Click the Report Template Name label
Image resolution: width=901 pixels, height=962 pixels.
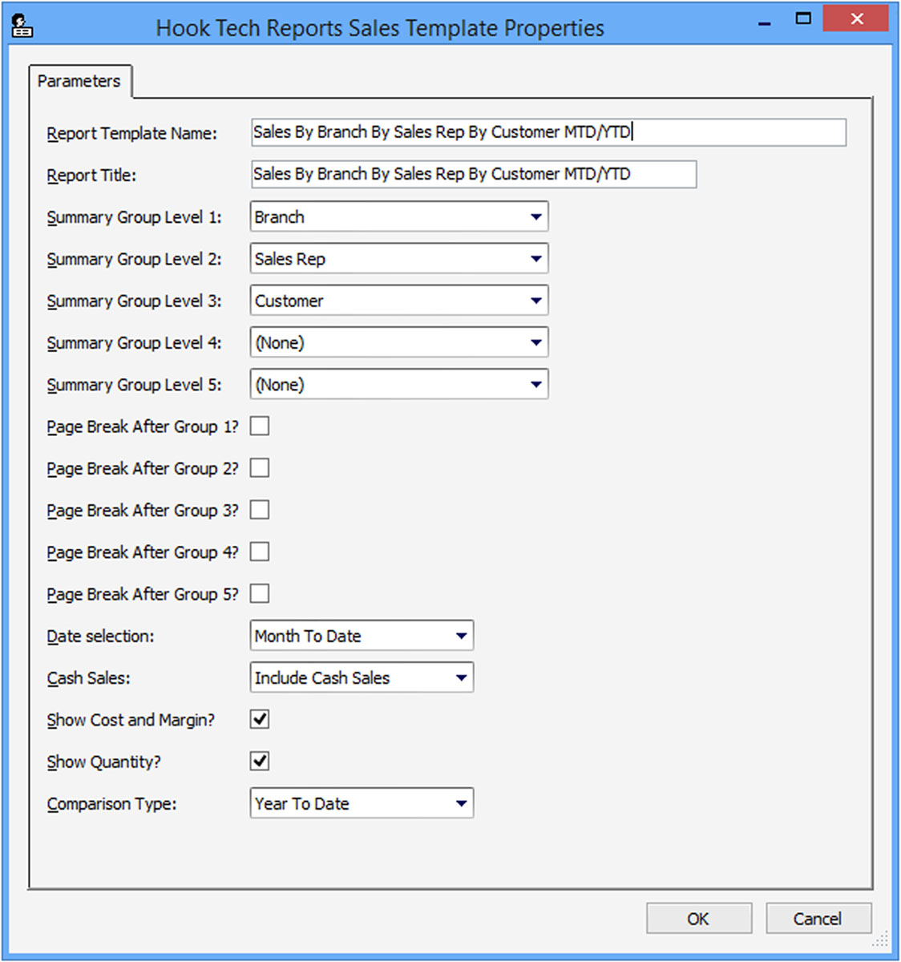(x=131, y=134)
